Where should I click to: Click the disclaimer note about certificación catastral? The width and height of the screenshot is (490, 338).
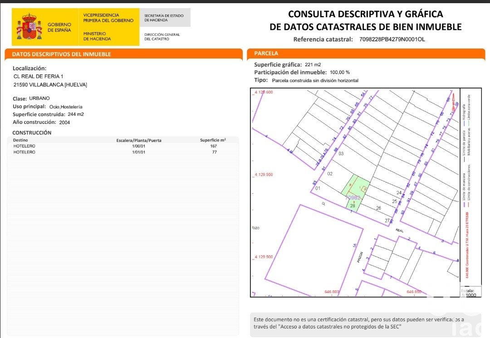tap(359, 323)
